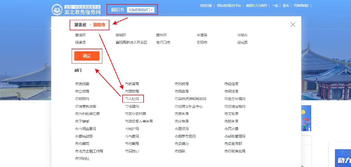Select 襄阳市 in the breadcrumb
The image size is (351, 167).
coord(99,25)
